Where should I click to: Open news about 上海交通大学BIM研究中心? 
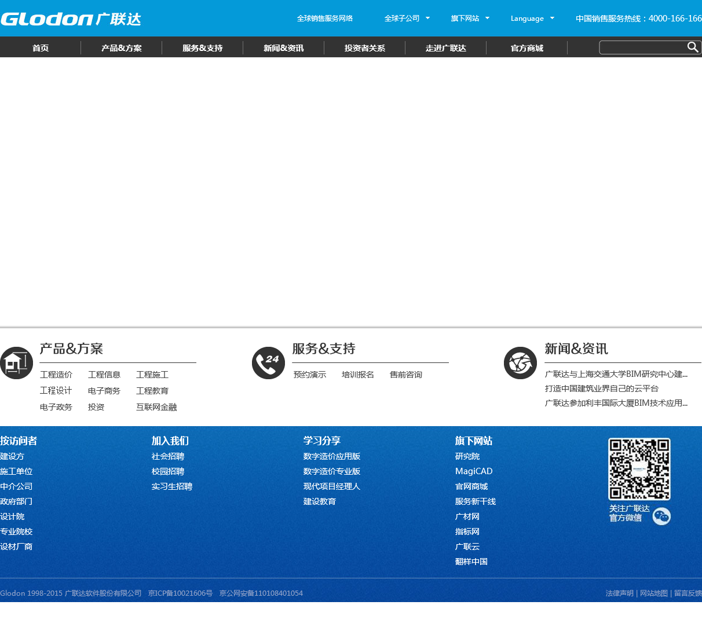click(616, 374)
